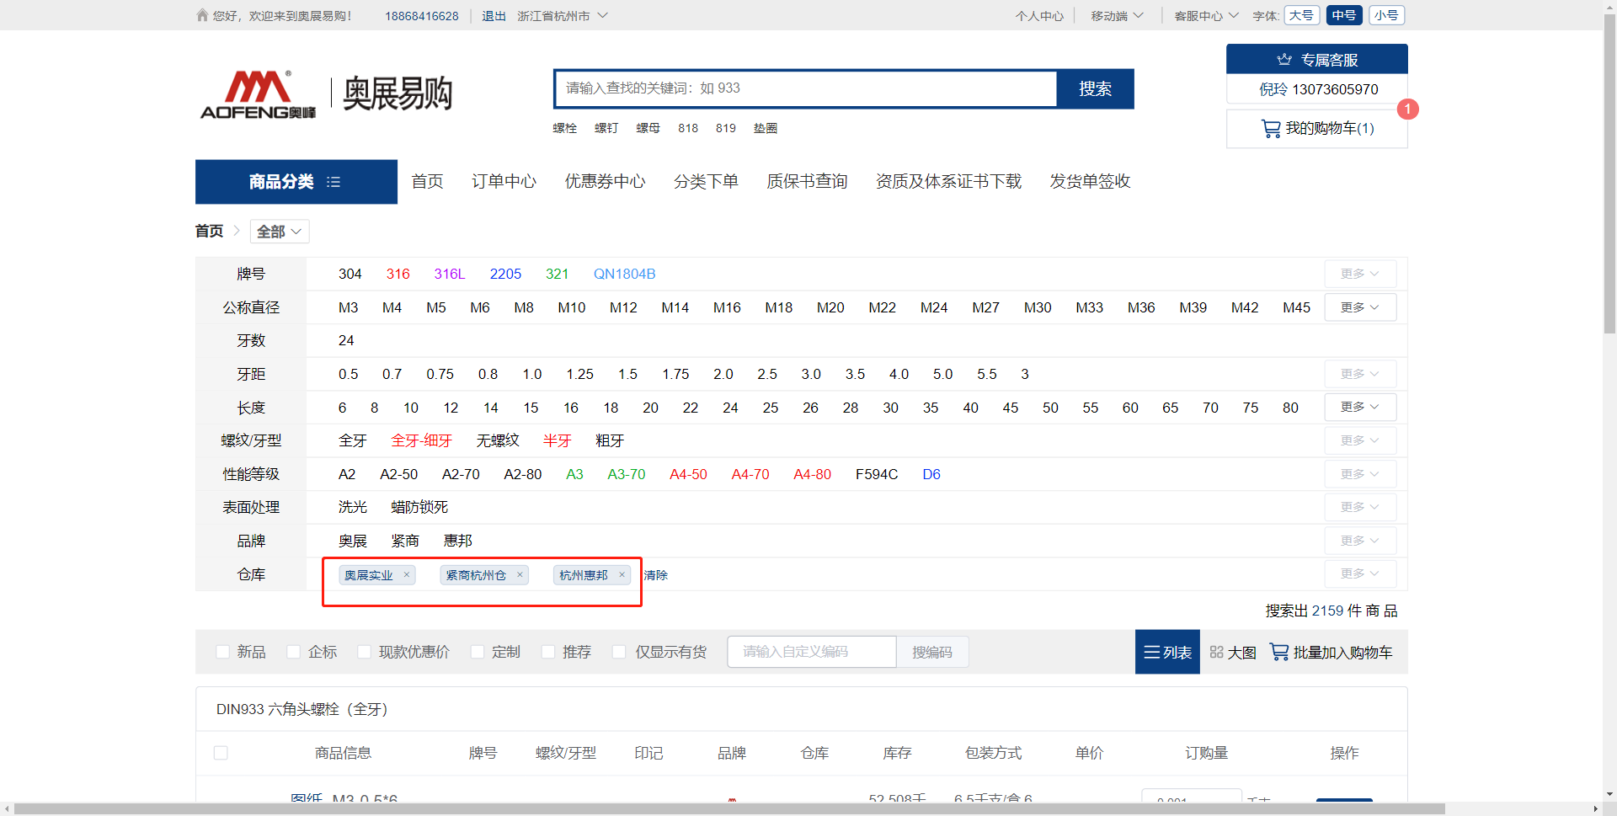This screenshot has width=1617, height=816.
Task: Select the 中号 font size
Action: pos(1344,15)
